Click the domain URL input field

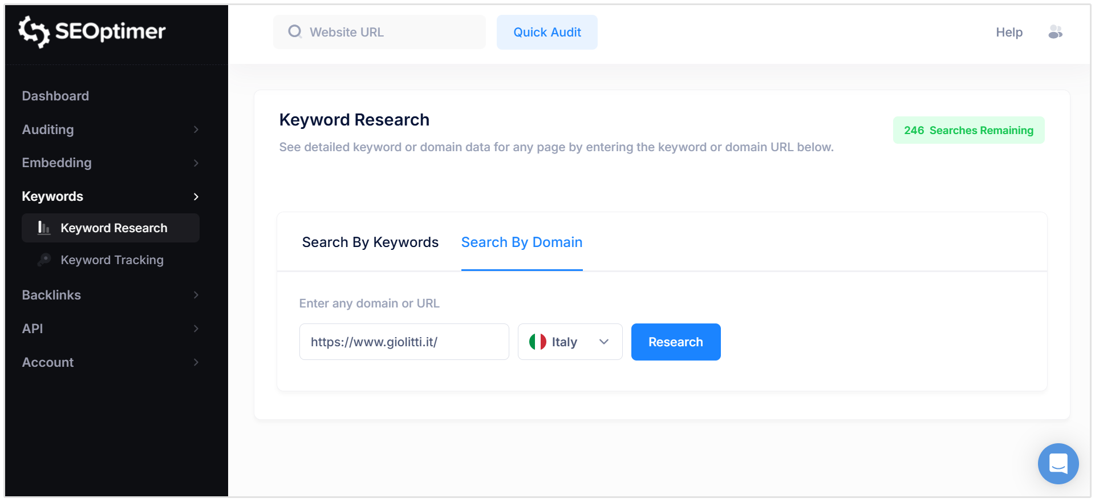pyautogui.click(x=404, y=342)
